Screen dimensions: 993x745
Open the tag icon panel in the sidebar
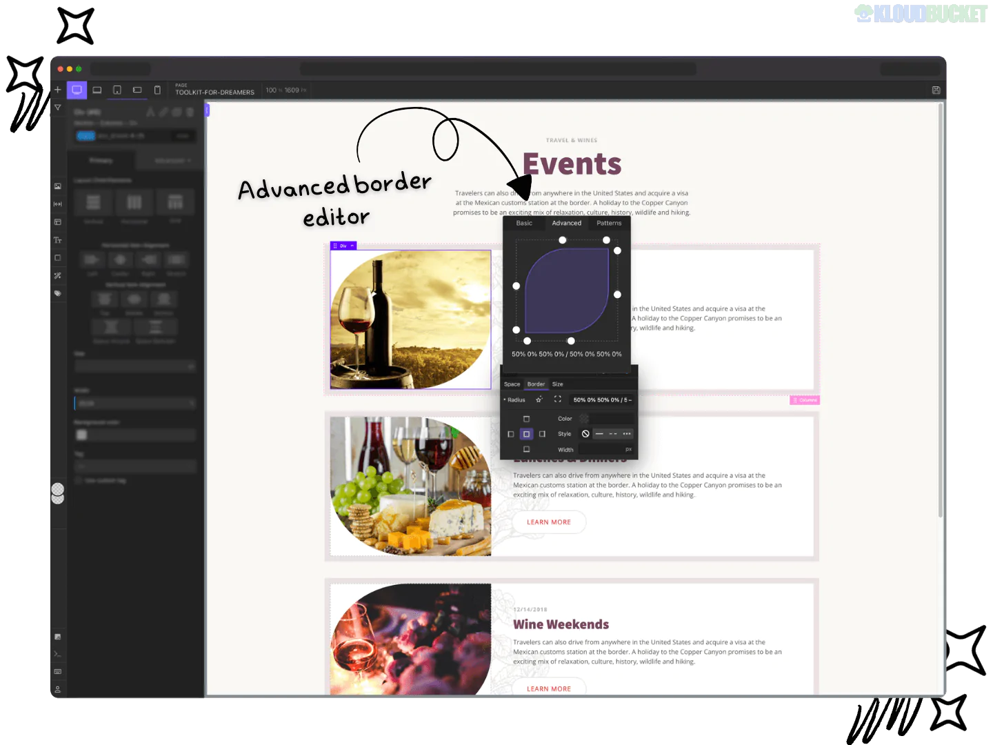click(x=58, y=292)
